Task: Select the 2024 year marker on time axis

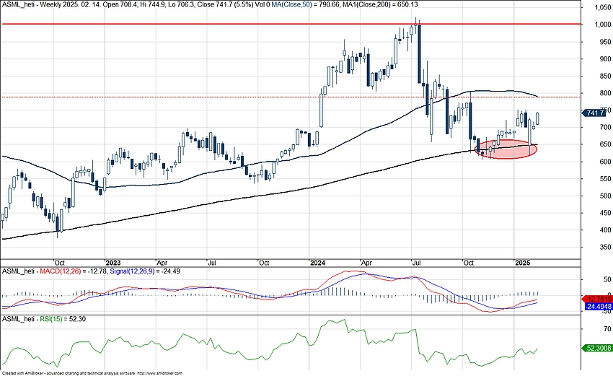Action: pyautogui.click(x=317, y=263)
